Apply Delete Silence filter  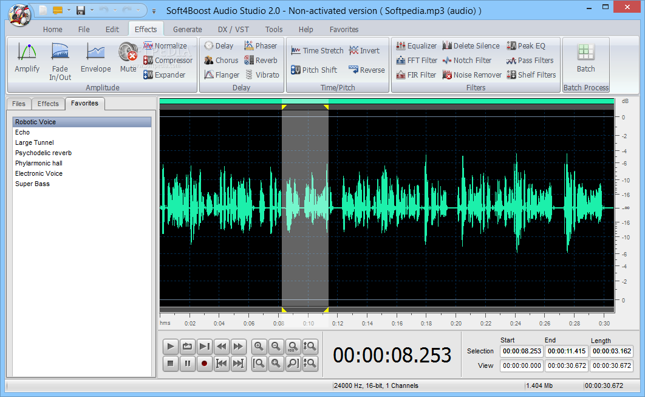click(x=471, y=45)
